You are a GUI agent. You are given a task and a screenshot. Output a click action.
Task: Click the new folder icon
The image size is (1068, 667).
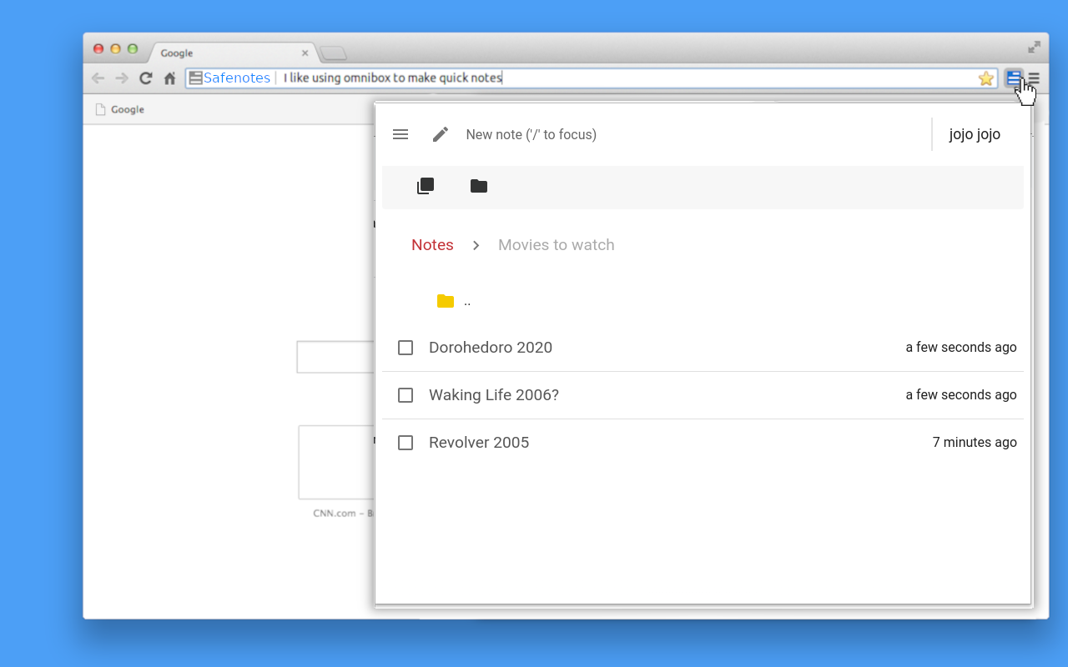click(x=478, y=186)
